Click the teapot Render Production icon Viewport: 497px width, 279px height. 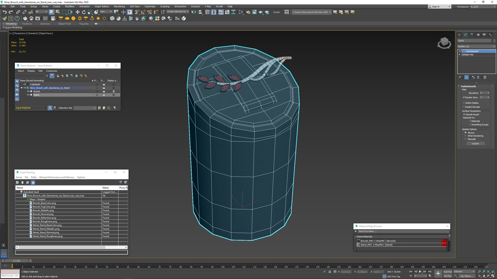coord(261,12)
